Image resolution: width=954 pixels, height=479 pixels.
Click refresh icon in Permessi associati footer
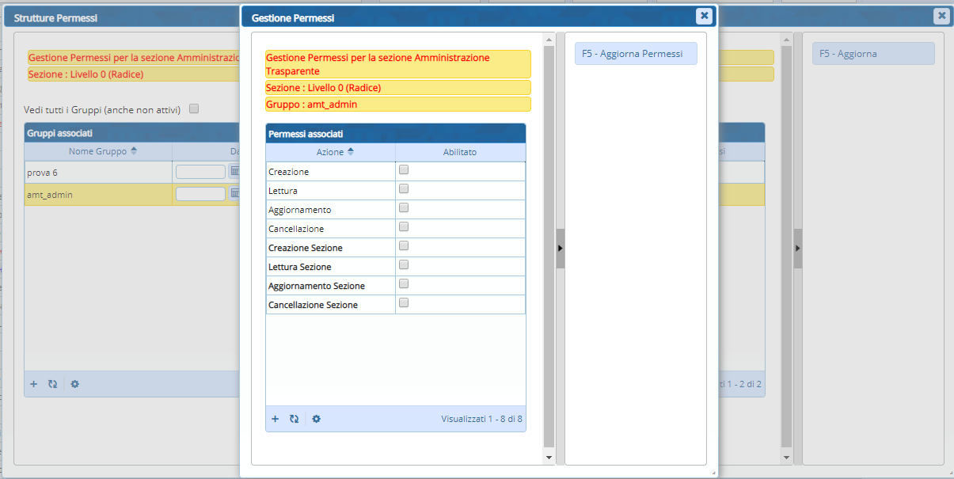pos(294,419)
